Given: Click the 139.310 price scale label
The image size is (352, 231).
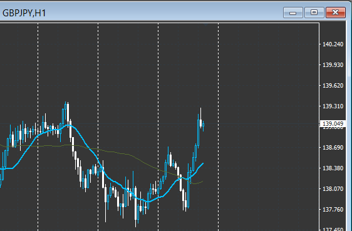Looking at the screenshot, I should pyautogui.click(x=333, y=106).
